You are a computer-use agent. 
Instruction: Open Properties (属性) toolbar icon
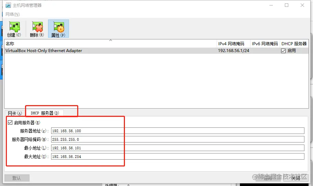[58, 29]
